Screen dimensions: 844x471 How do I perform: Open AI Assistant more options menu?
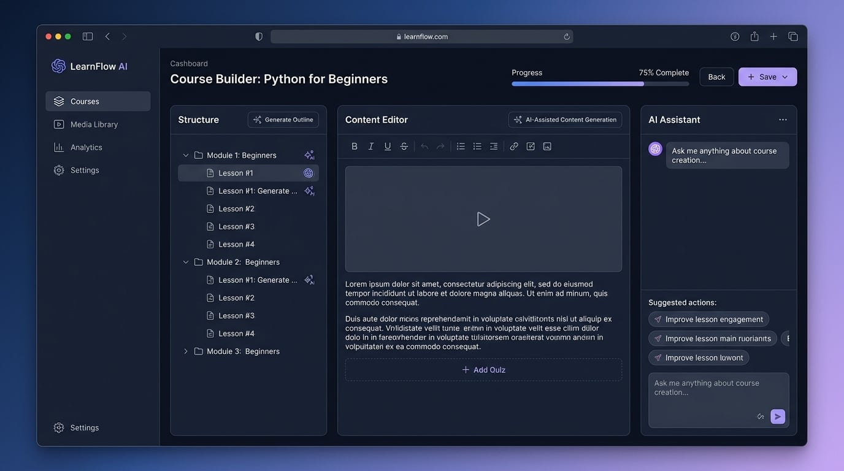(783, 120)
